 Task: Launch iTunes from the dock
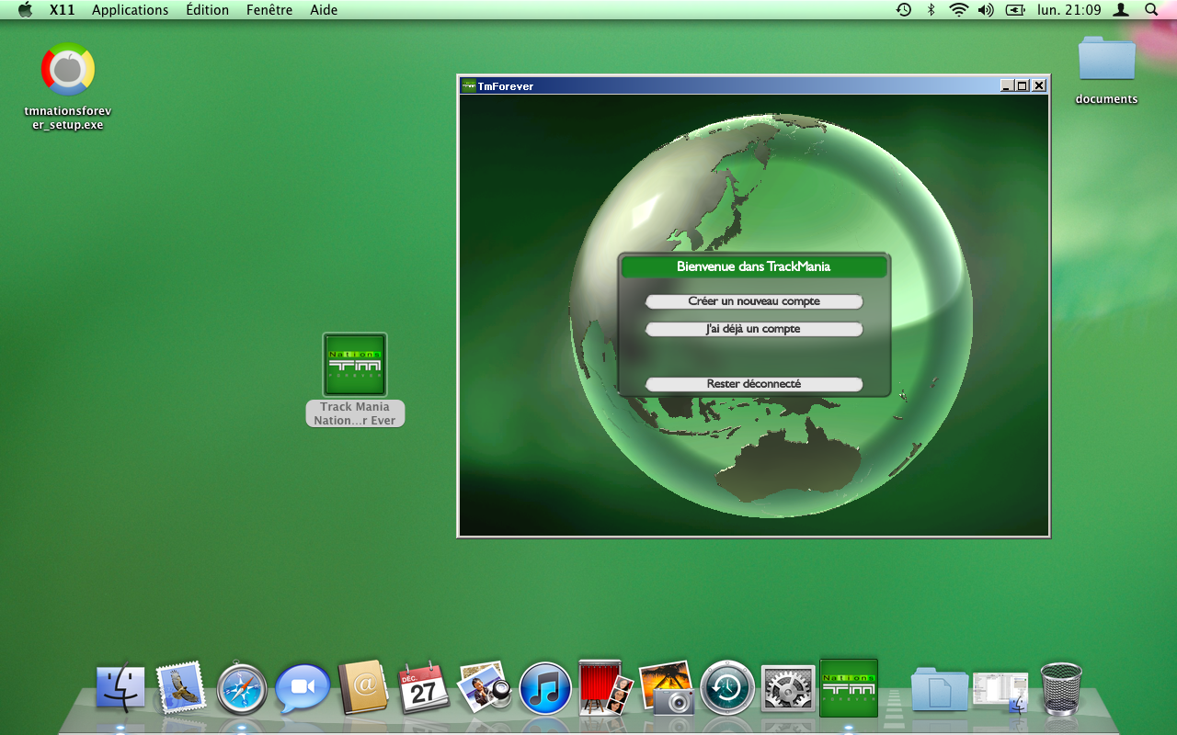pyautogui.click(x=545, y=689)
